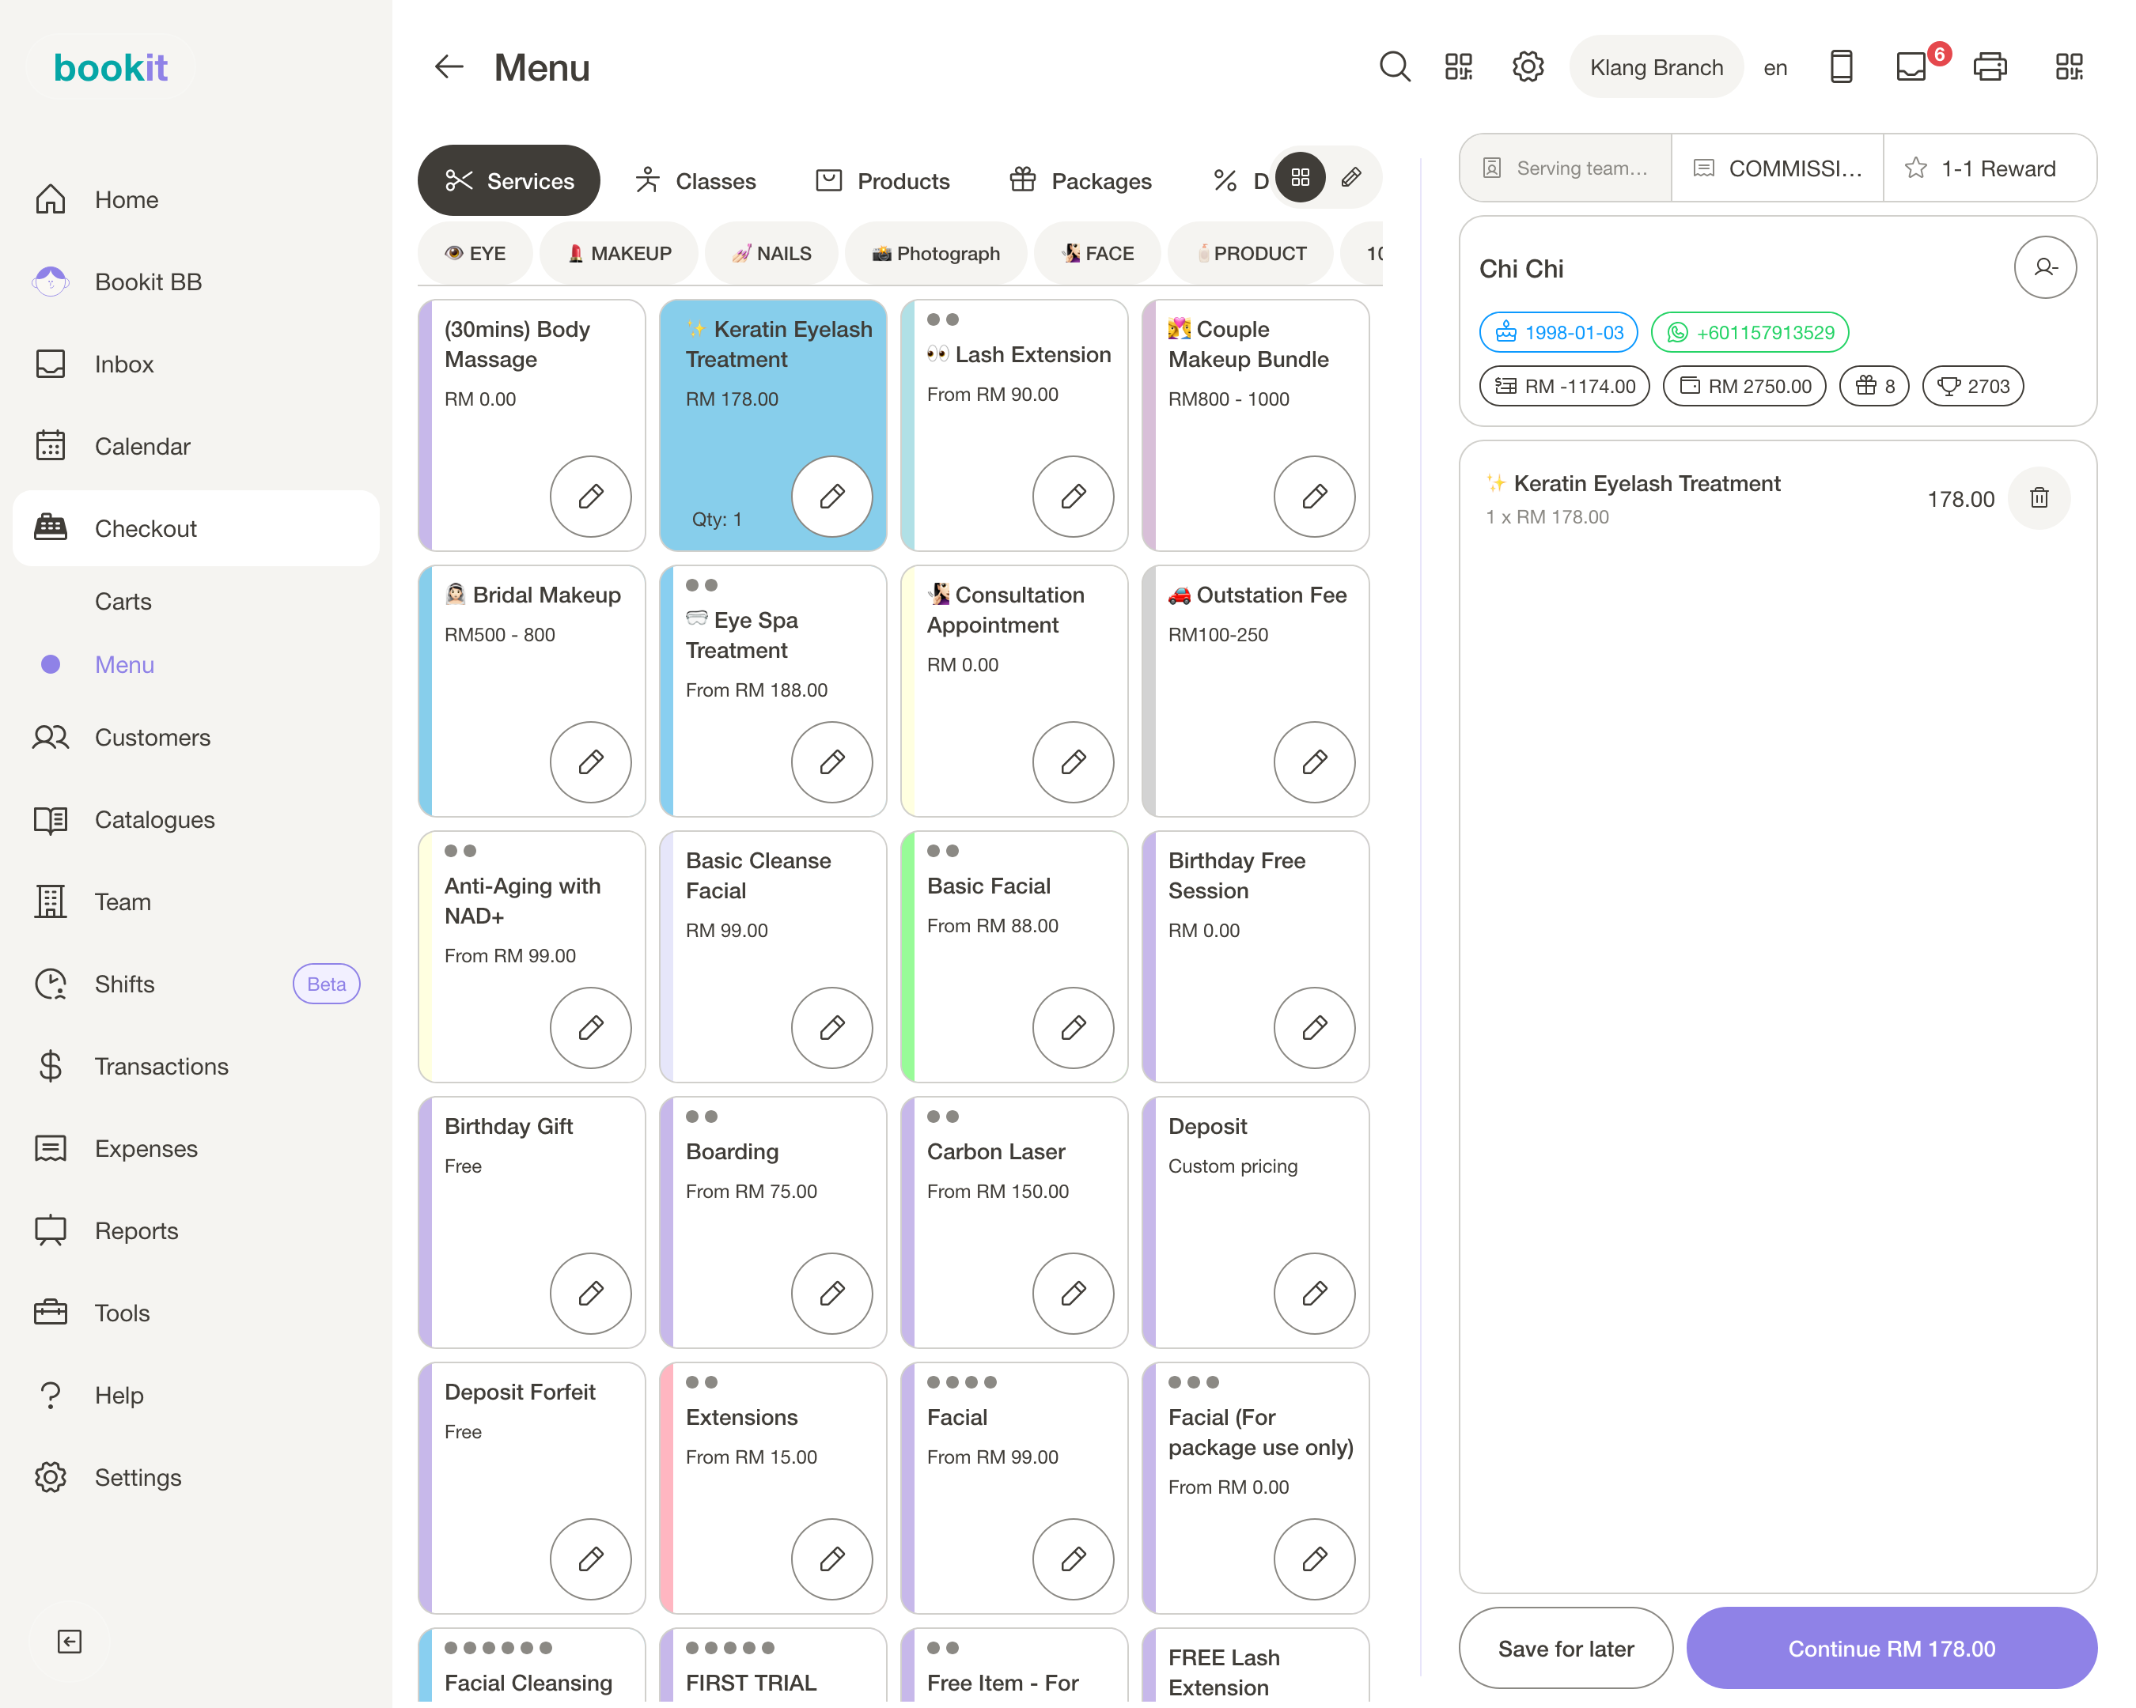2136x1708 pixels.
Task: Open the Klang Branch selector
Action: (x=1657, y=67)
